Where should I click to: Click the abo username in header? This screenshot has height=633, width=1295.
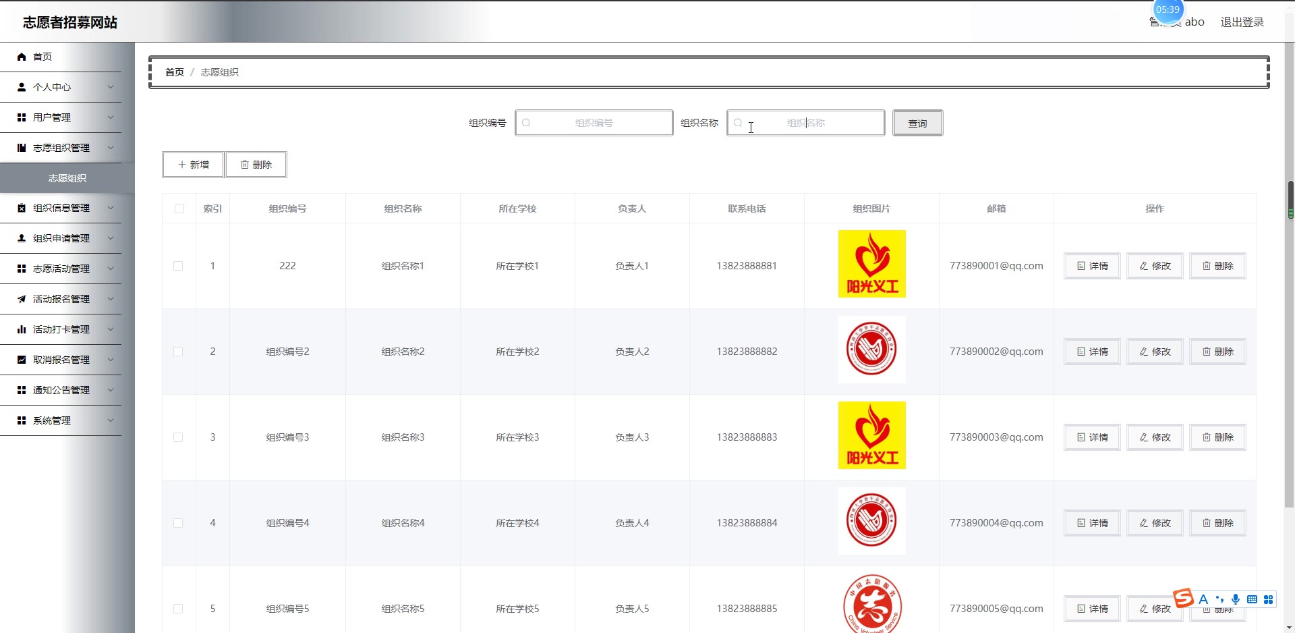tap(1195, 22)
